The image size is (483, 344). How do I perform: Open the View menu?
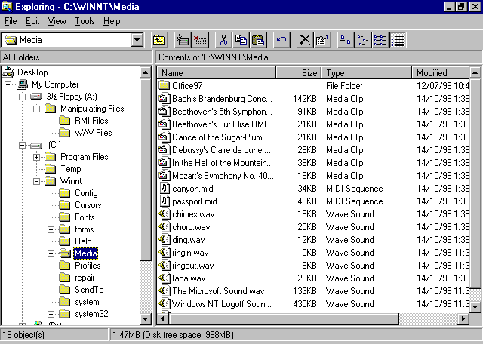pyautogui.click(x=57, y=21)
